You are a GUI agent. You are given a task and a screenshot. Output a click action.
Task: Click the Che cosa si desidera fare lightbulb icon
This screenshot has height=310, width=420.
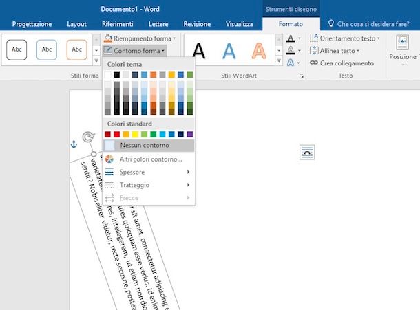pos(331,24)
